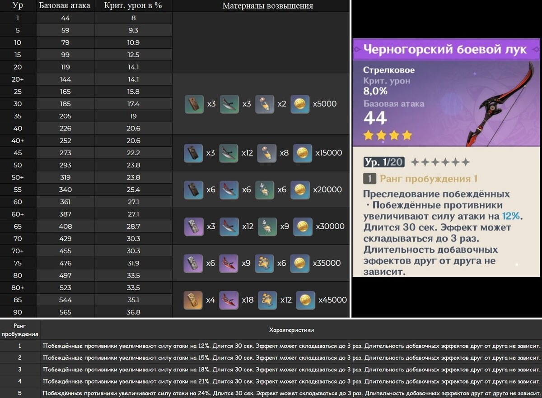Click the rank number "5" in bottom table
This screenshot has height=398, width=542.
[20, 393]
